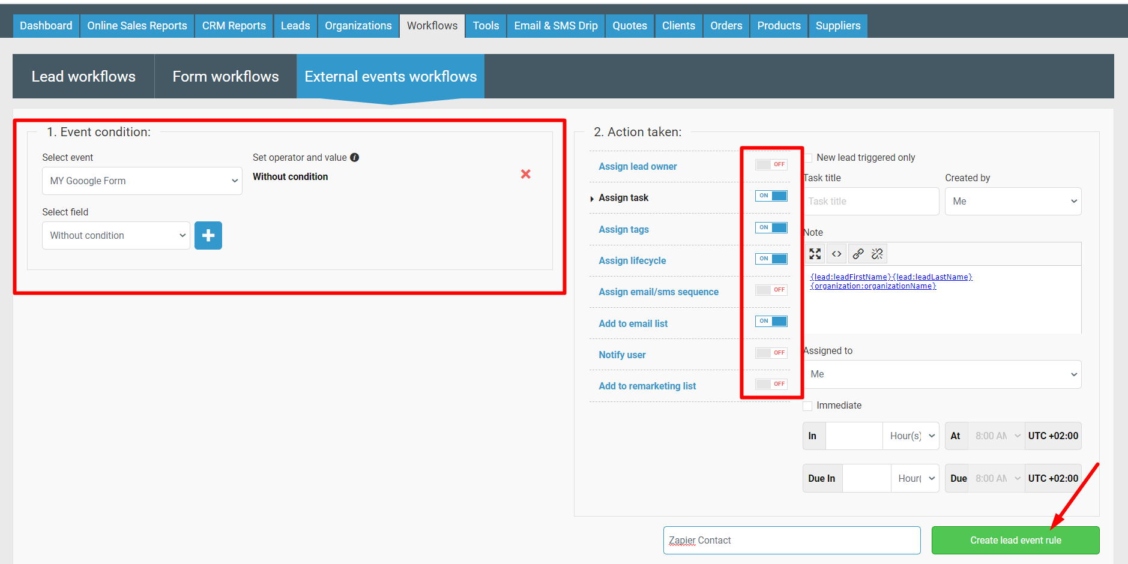The width and height of the screenshot is (1128, 564).
Task: Toggle Notify user switch on
Action: [771, 353]
